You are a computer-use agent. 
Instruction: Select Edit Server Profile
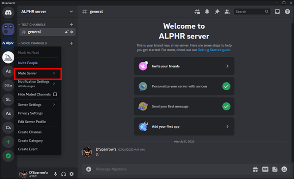point(37,122)
